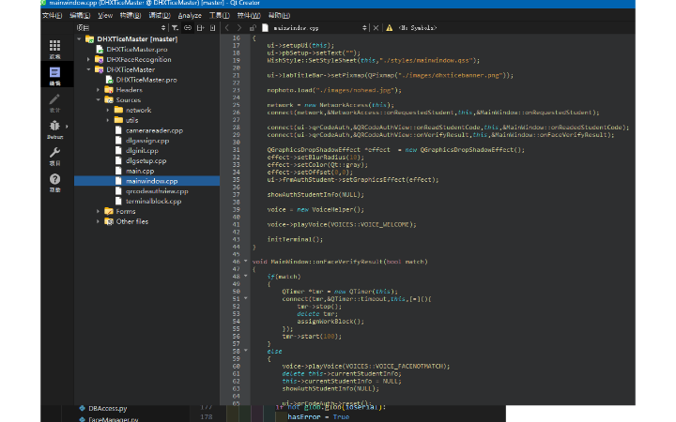Viewport: 676px width, 422px height.
Task: Select main.cpp in project tree
Action: point(140,171)
